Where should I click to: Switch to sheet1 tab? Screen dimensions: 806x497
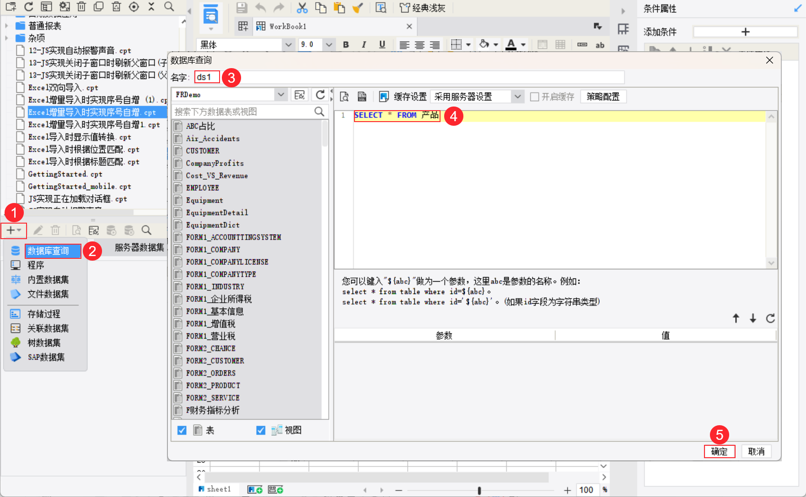pyautogui.click(x=215, y=489)
